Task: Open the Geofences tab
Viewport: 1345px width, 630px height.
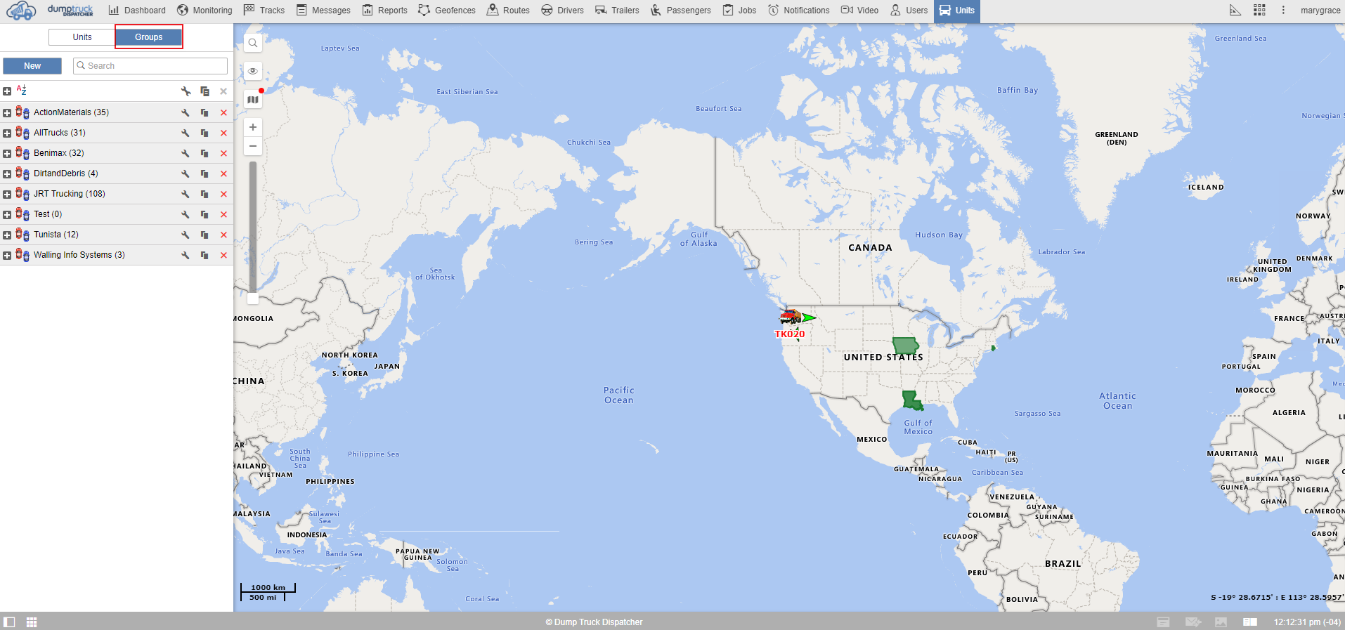Action: [447, 10]
